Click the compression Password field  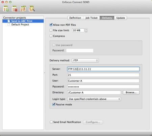(80, 50)
